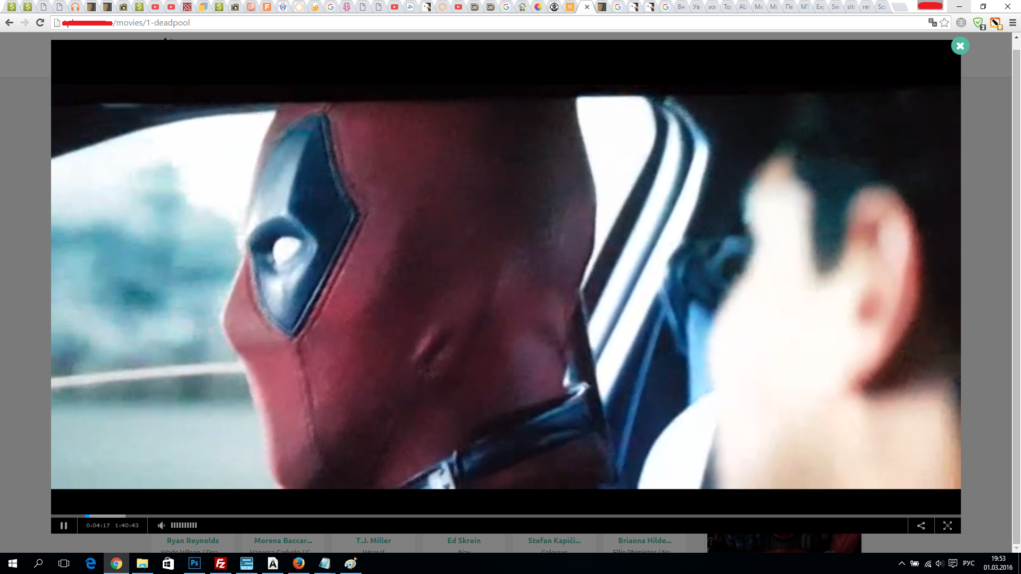
Task: Reload the current page
Action: (x=40, y=23)
